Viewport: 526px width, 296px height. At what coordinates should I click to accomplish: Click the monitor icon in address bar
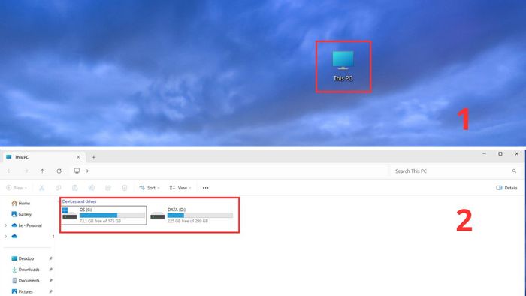coord(77,171)
